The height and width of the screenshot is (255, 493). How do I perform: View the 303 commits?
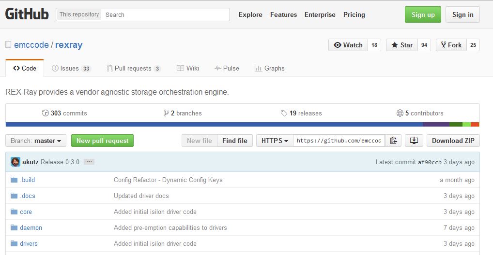point(64,113)
